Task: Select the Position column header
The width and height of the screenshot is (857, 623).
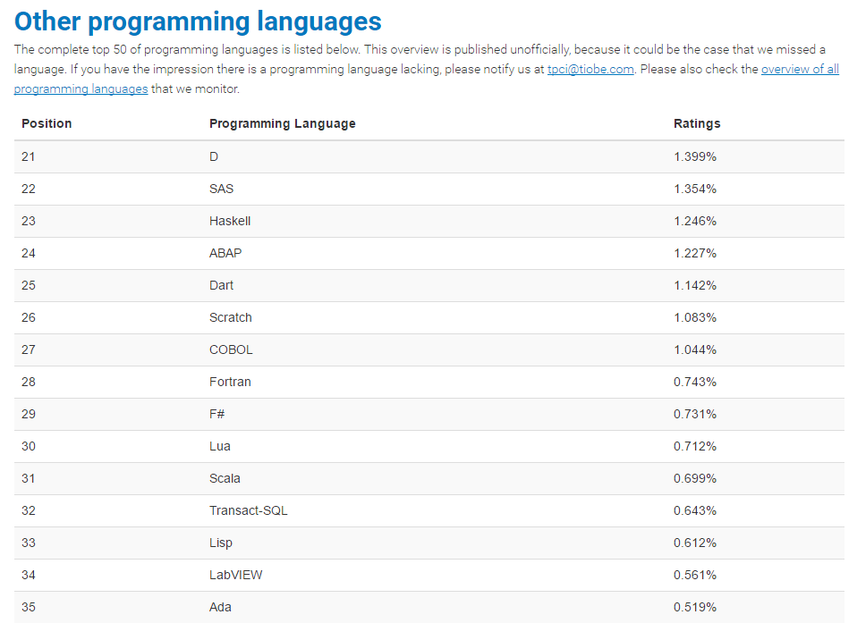Action: pos(47,123)
